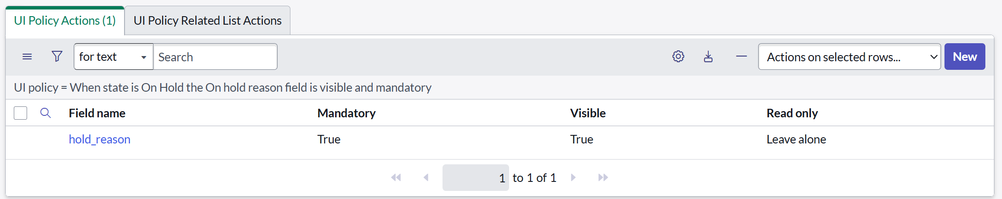Tick the select-all rows checkbox
1002x199 pixels.
click(x=20, y=113)
